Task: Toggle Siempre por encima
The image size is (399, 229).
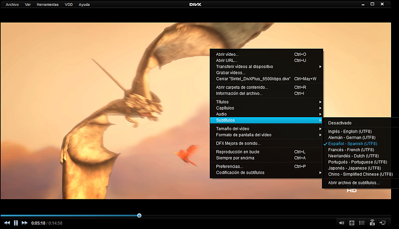Action: (266, 158)
